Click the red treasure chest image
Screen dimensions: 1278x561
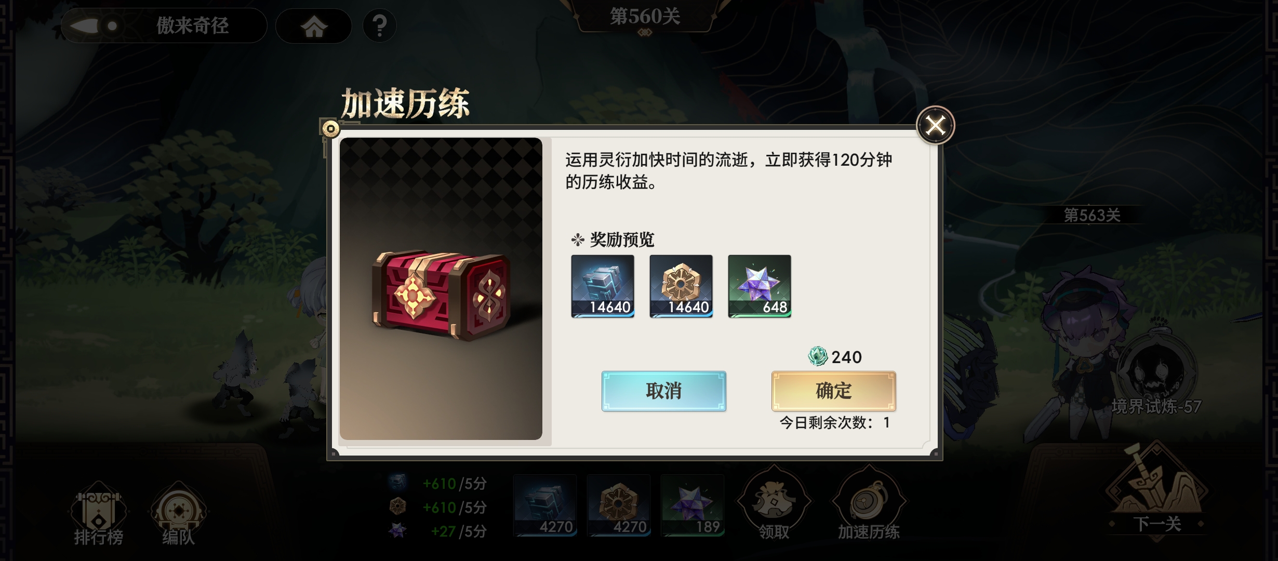click(x=441, y=295)
